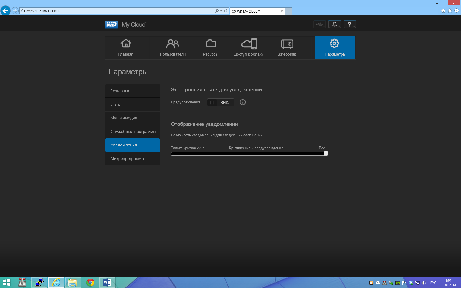Open Action Center flag icon
This screenshot has height=288, width=461.
click(404, 283)
